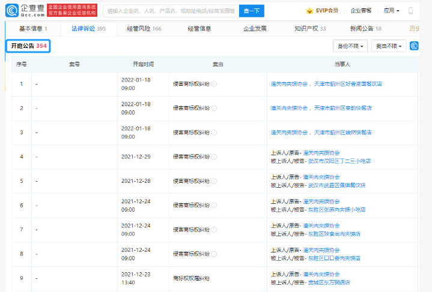This screenshot has width=432, height=292.
Task: Switch to the 知识产权 tab
Action: (310, 29)
